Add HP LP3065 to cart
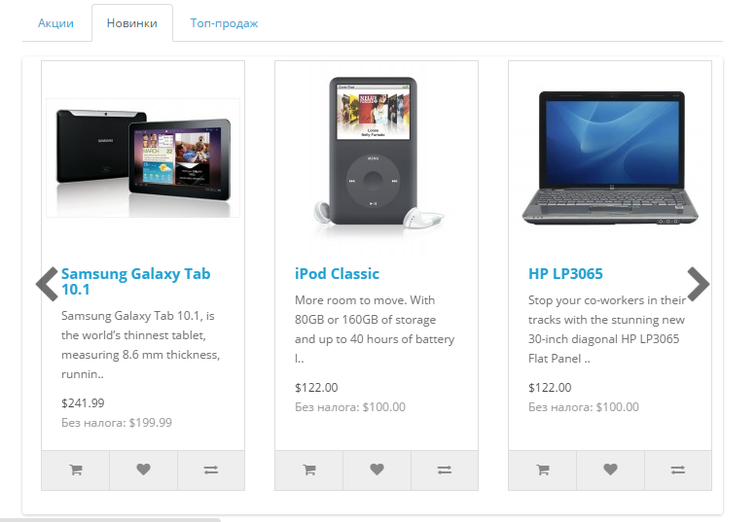The width and height of the screenshot is (756, 522). click(x=542, y=470)
